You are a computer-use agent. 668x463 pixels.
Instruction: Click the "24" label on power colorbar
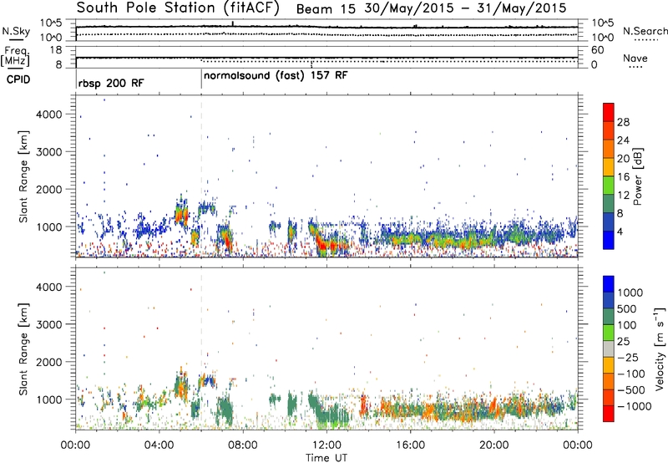coord(623,140)
